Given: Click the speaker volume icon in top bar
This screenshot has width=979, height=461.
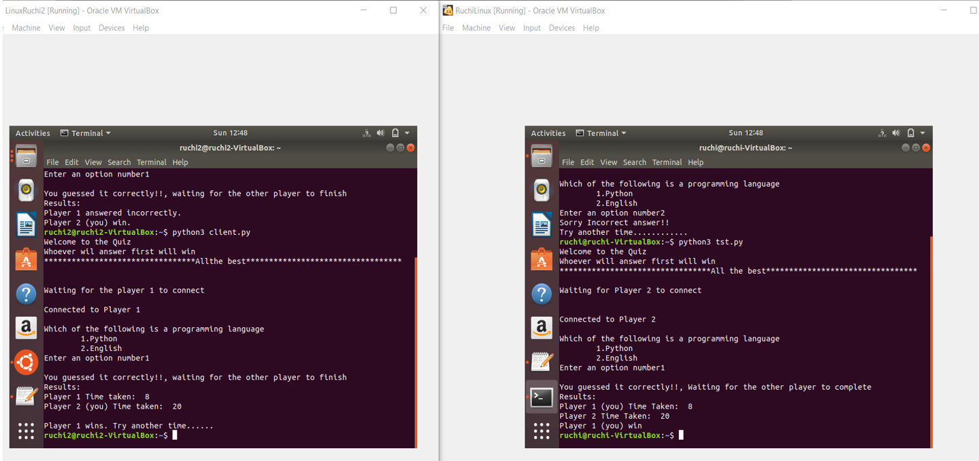Looking at the screenshot, I should point(380,132).
